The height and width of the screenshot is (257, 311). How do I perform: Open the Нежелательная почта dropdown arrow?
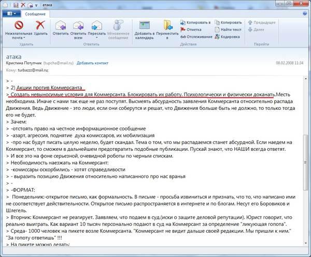tap(24, 38)
